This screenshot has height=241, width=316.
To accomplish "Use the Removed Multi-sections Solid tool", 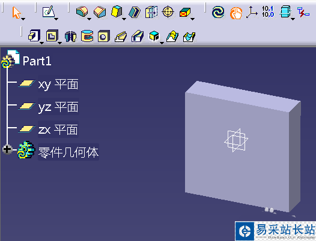I will (x=189, y=37).
